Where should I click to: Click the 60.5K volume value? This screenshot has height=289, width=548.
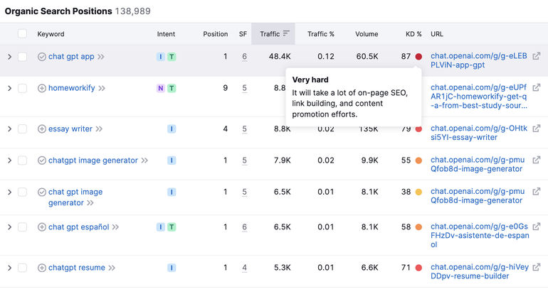367,57
